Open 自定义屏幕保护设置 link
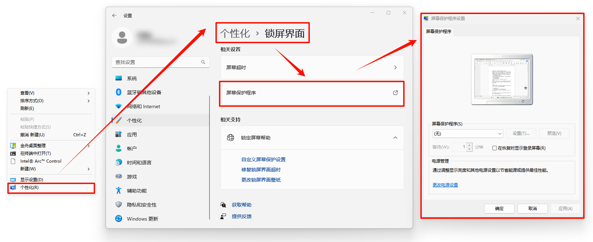Screen dimensions: 593x242 (x=264, y=159)
